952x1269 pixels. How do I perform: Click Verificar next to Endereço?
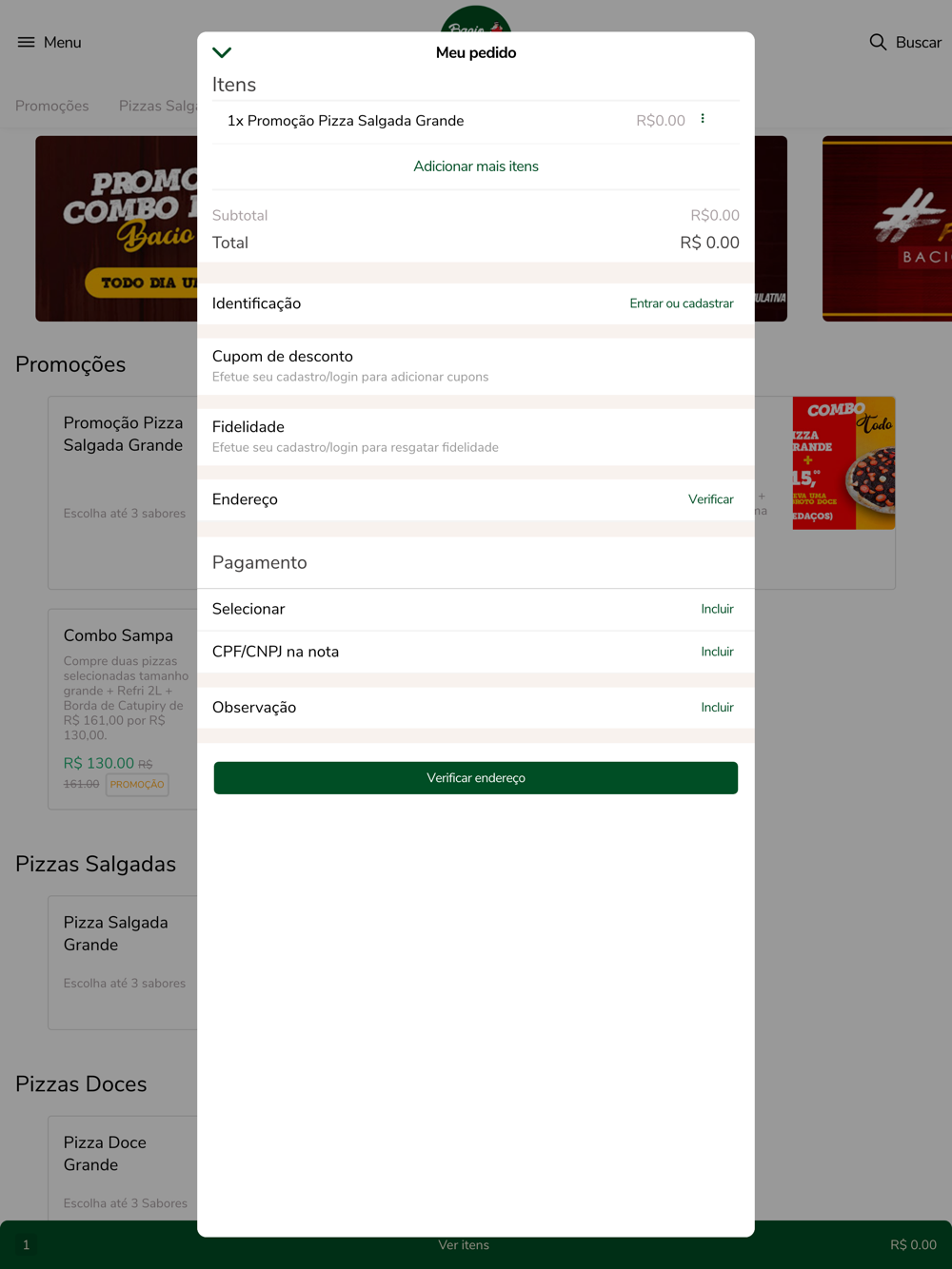tap(711, 499)
